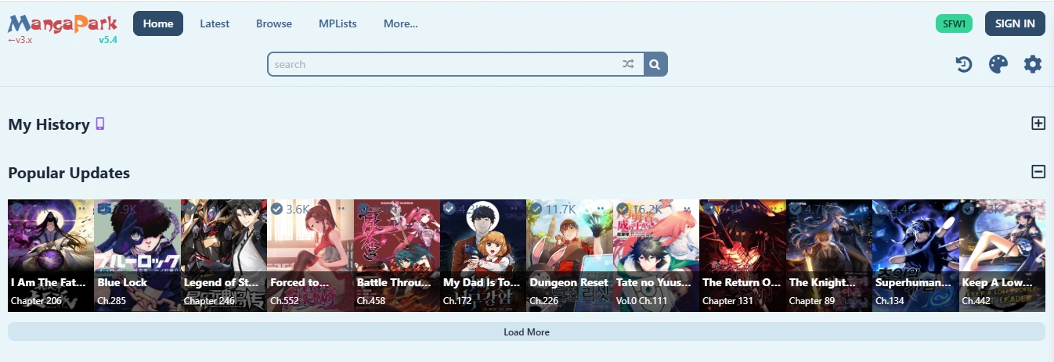
Task: Collapse the Popular Updates section
Action: pos(1038,172)
